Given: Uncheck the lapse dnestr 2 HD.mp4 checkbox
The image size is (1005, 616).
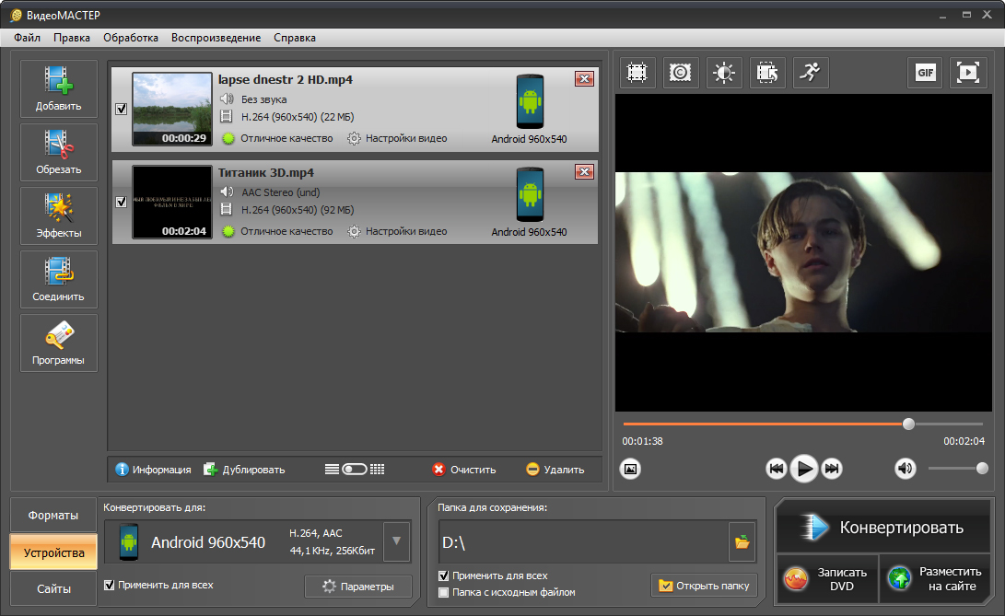Looking at the screenshot, I should pos(122,109).
